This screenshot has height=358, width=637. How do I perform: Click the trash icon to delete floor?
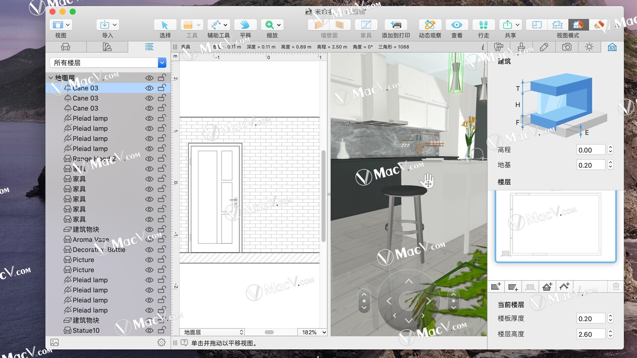(x=616, y=286)
